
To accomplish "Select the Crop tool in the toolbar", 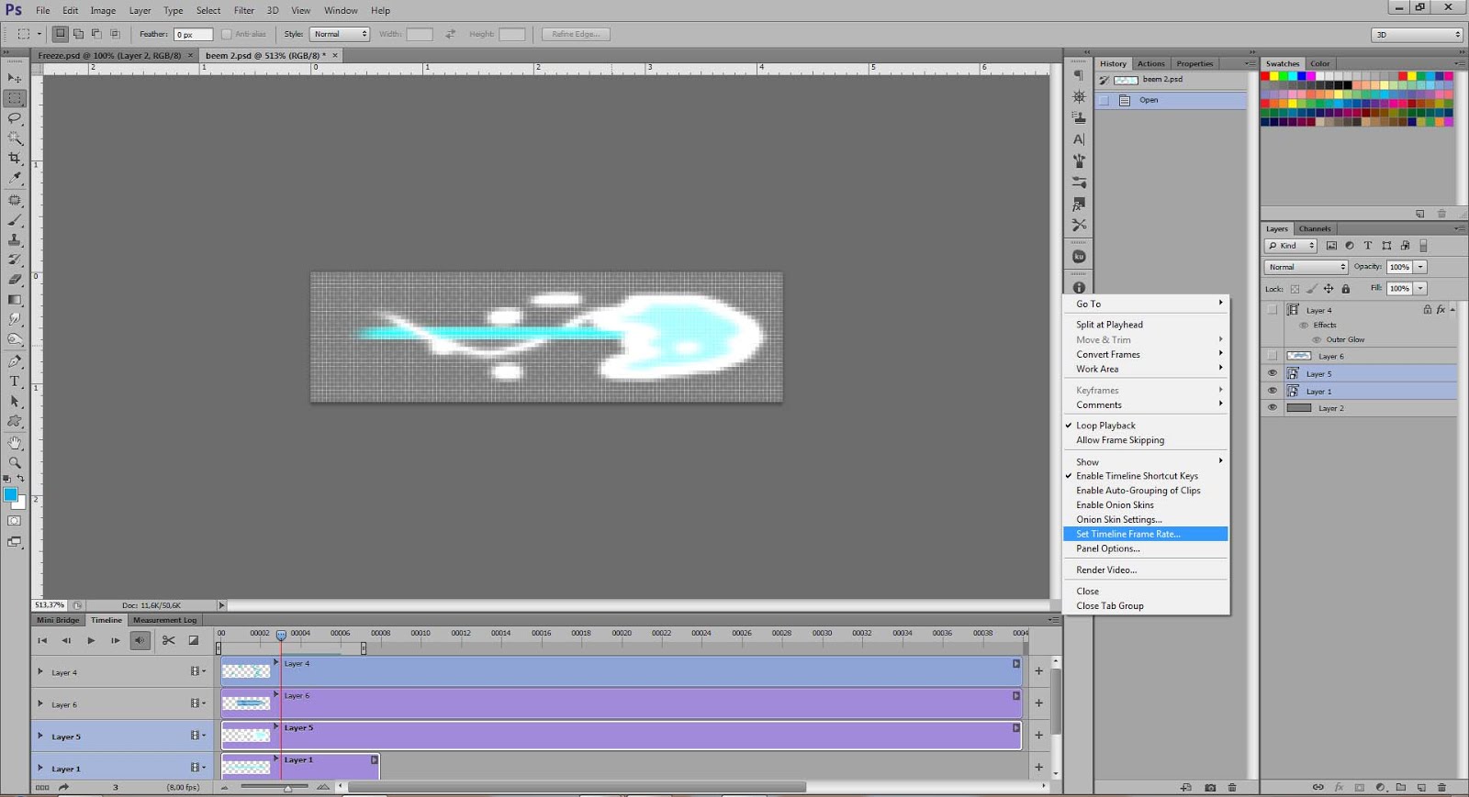I will click(15, 159).
